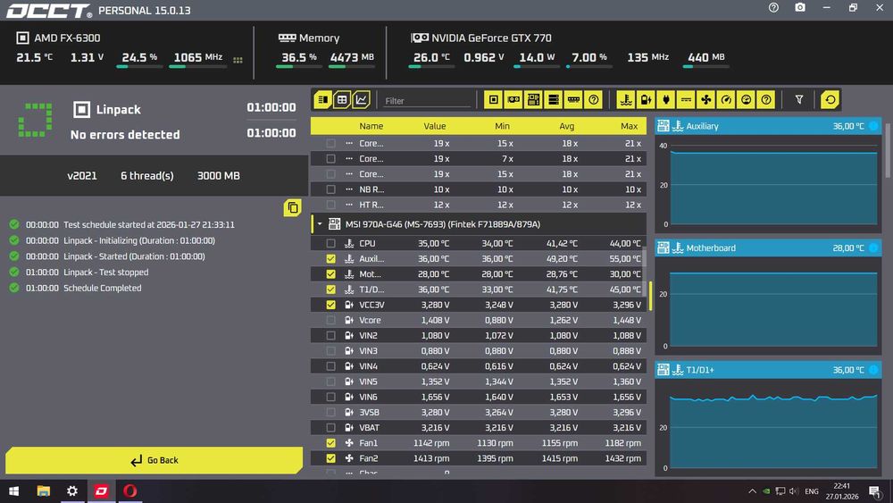Check the VBAT voltage checkbox
This screenshot has width=893, height=503.
point(330,427)
